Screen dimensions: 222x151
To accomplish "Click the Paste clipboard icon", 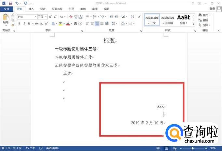I will 6,17.
